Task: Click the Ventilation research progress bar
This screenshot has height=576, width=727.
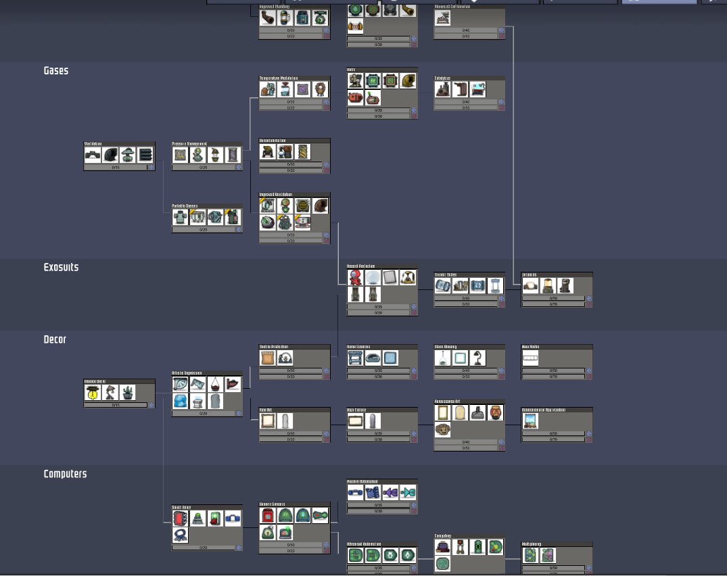Action: point(115,167)
